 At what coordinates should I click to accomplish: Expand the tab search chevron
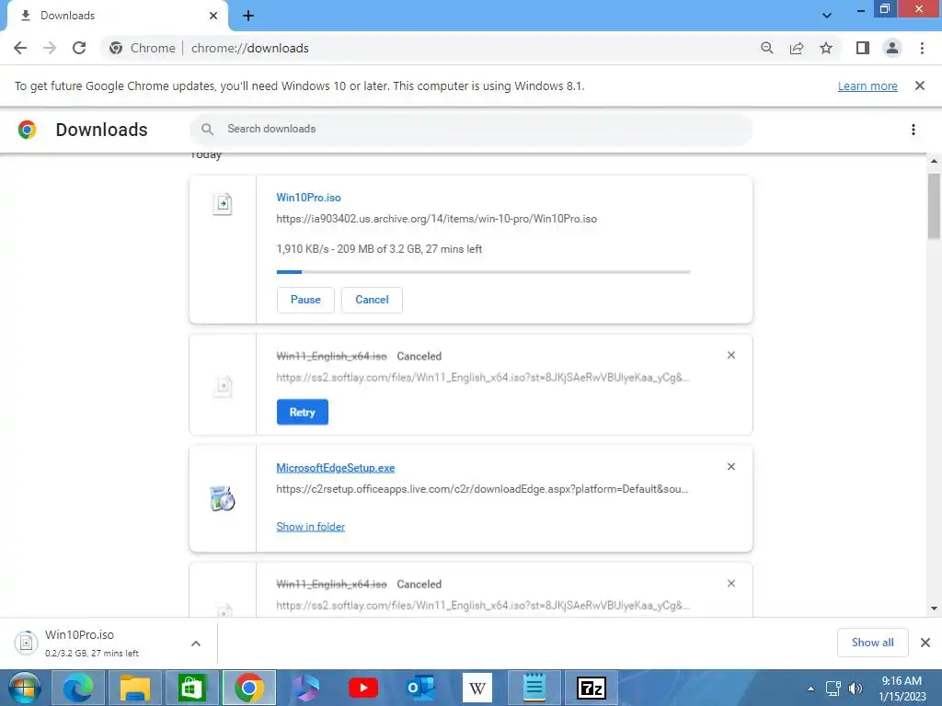(x=827, y=16)
